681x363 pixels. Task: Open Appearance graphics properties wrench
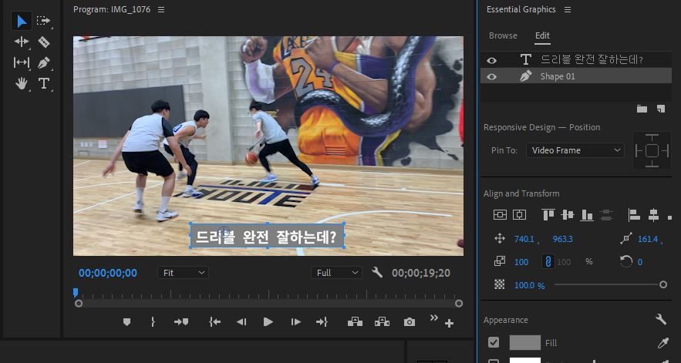661,320
